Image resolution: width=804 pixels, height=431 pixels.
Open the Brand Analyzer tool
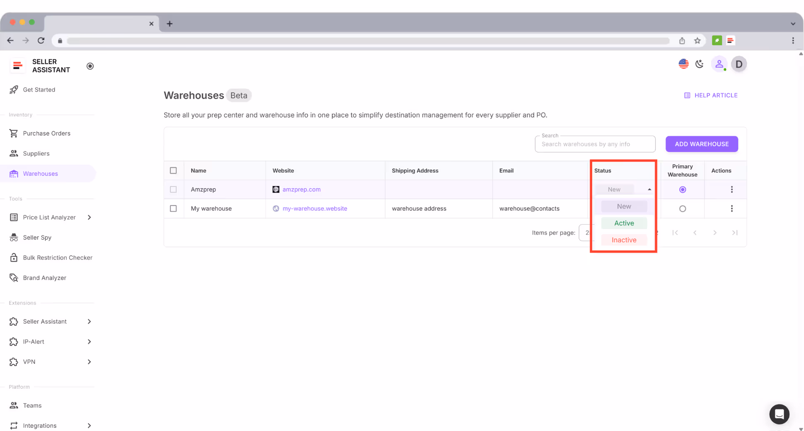pos(44,278)
